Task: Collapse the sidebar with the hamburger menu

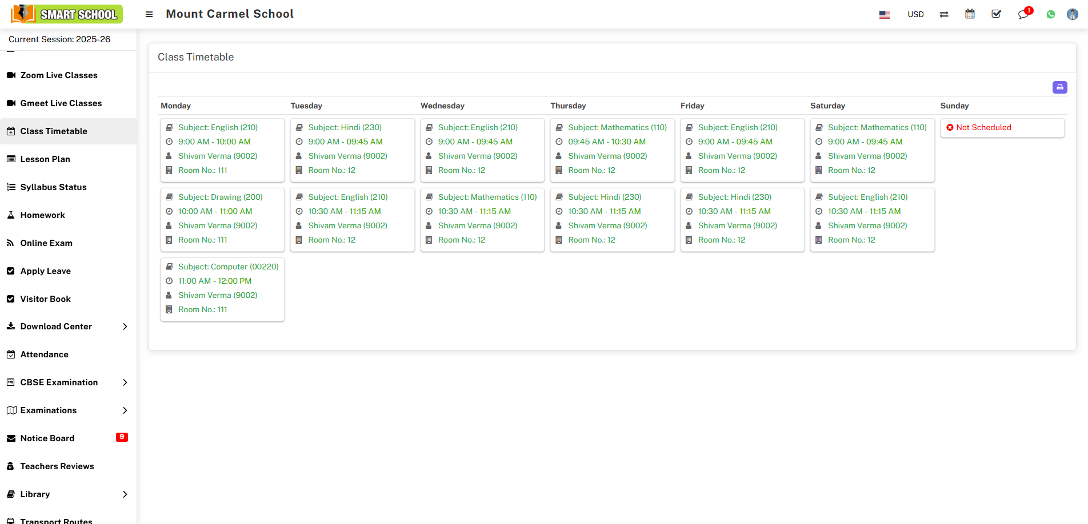Action: pos(149,14)
